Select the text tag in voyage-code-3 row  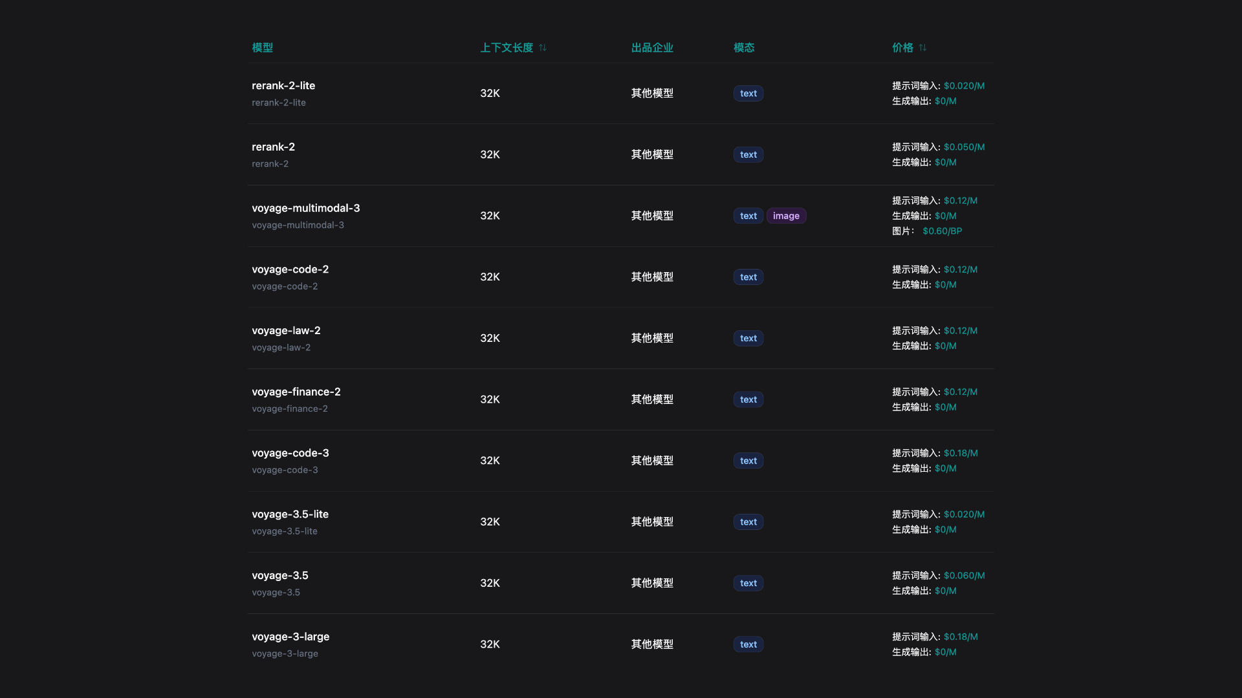tap(748, 461)
